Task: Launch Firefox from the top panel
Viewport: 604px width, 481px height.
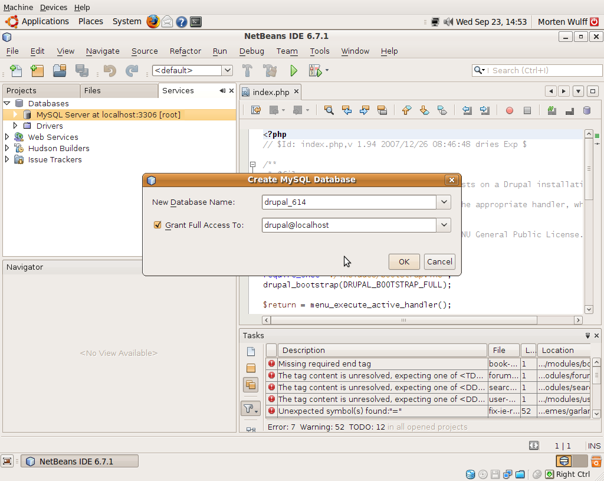Action: click(153, 22)
